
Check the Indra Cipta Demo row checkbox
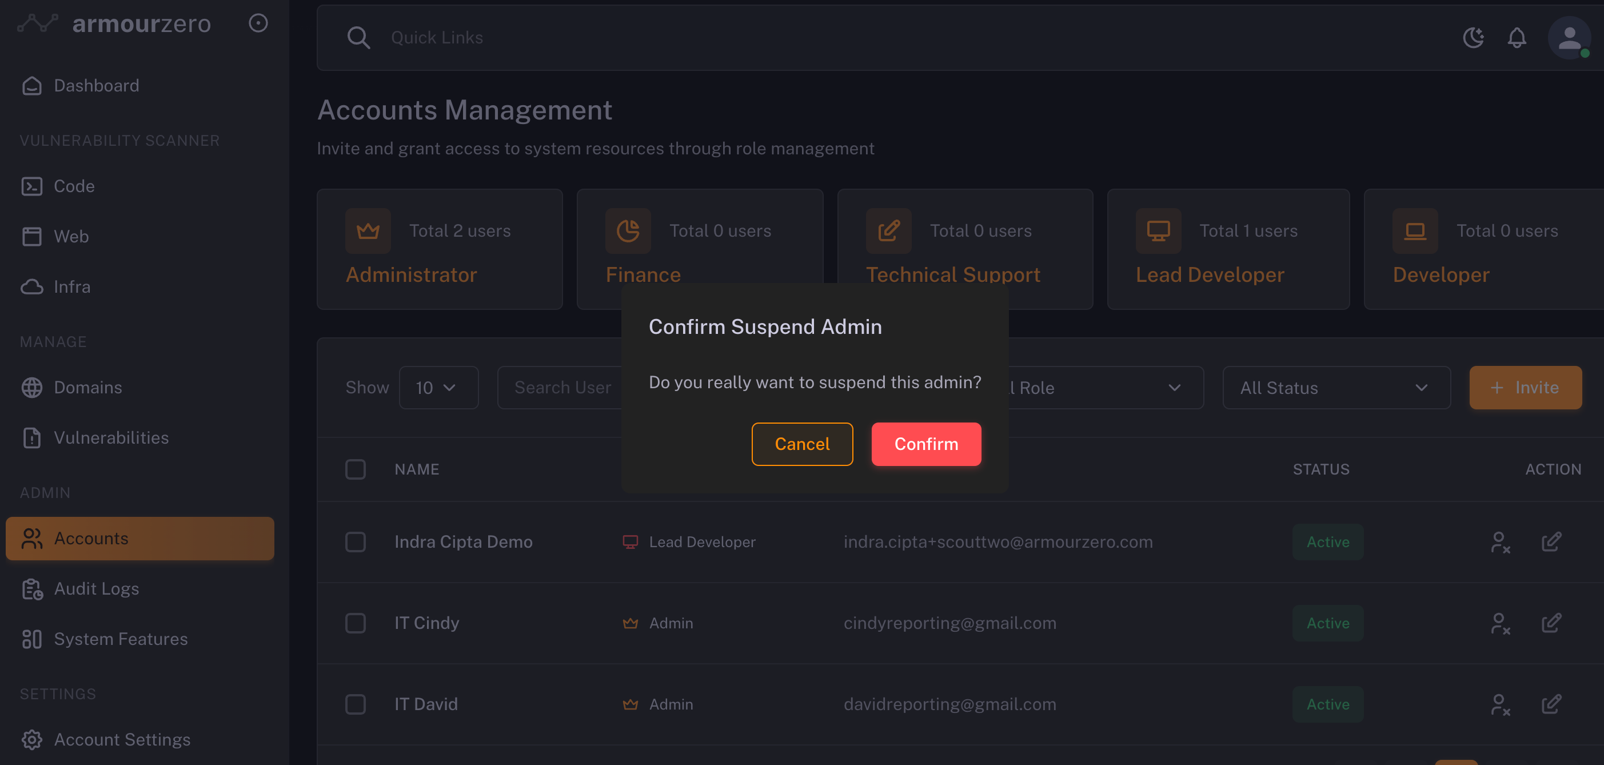tap(355, 542)
